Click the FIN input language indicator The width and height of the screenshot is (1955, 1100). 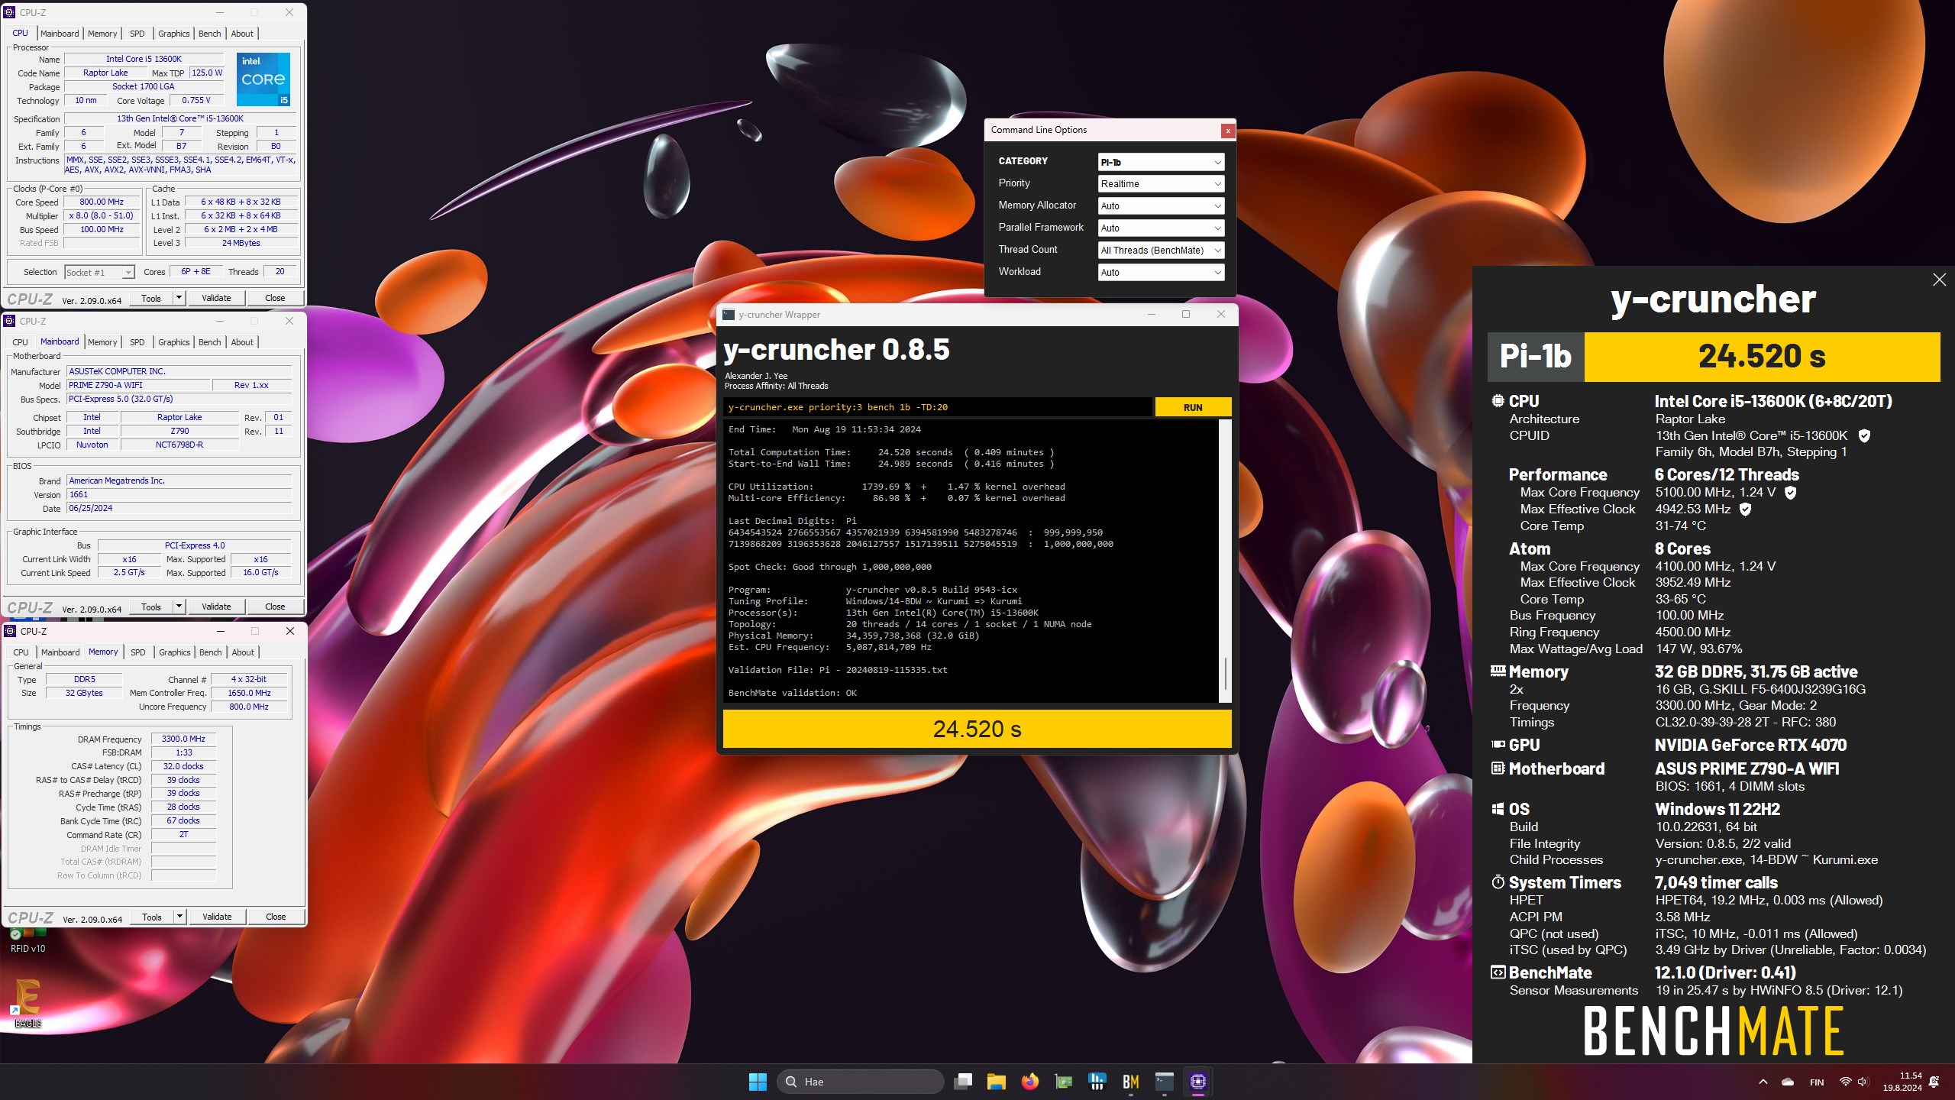click(1817, 1082)
